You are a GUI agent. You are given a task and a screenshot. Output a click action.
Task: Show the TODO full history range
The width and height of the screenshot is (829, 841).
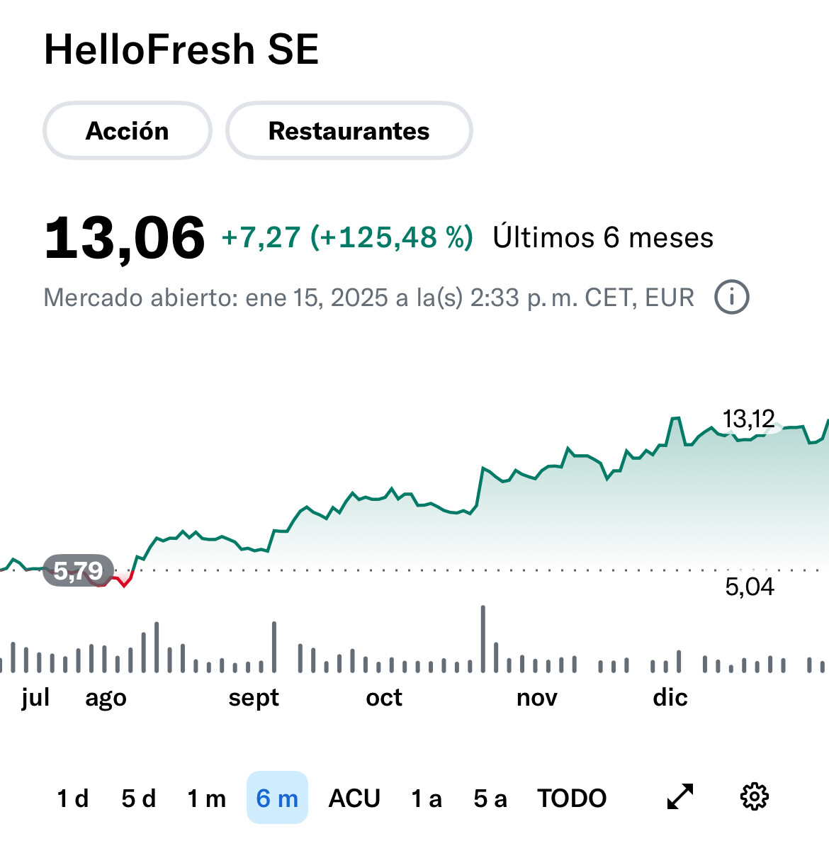click(572, 798)
